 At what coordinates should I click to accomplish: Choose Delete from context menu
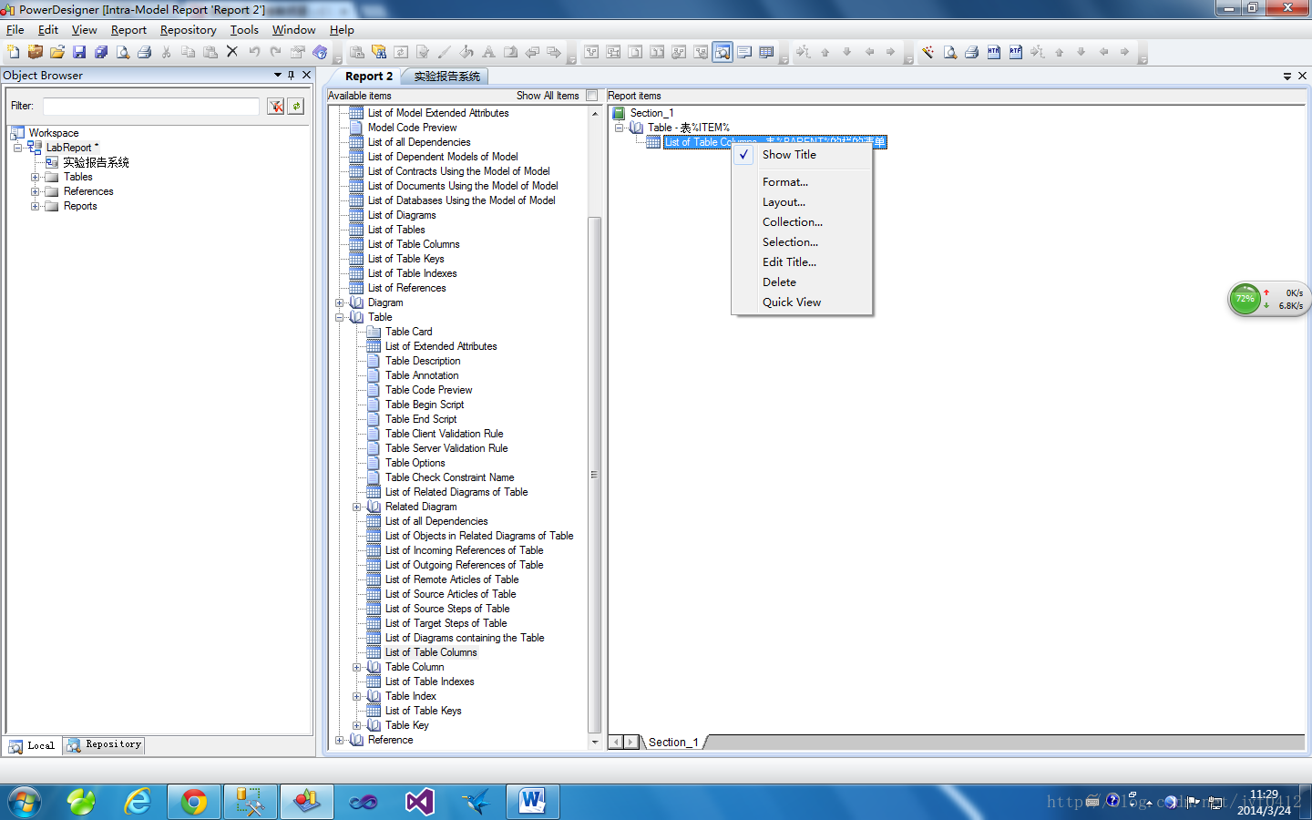(802, 282)
